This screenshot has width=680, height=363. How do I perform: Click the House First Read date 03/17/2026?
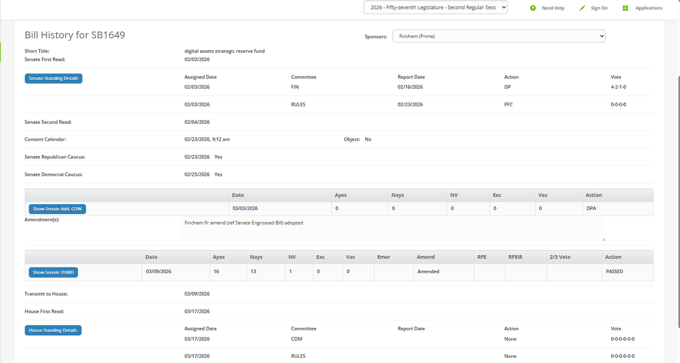197,312
